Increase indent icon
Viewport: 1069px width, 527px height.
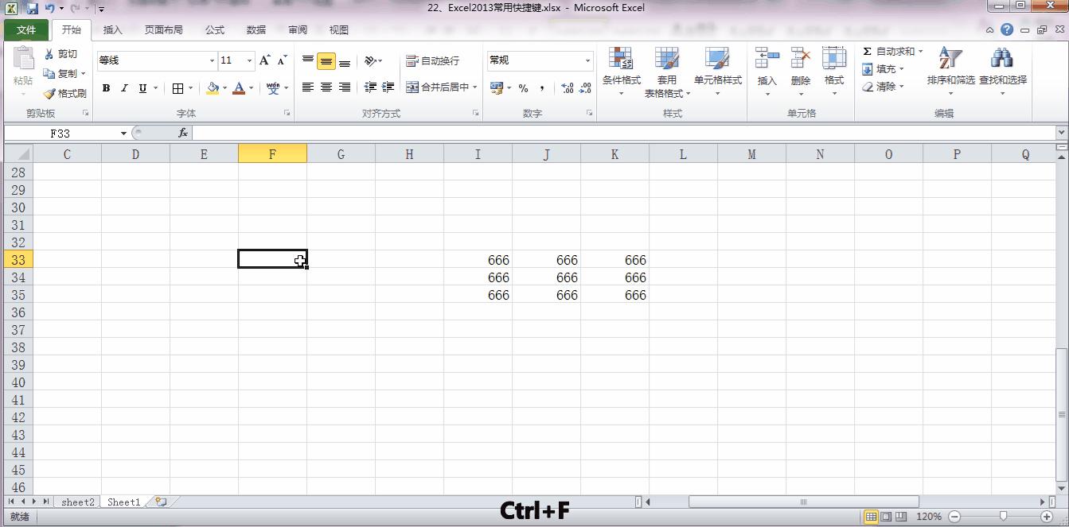tap(388, 87)
